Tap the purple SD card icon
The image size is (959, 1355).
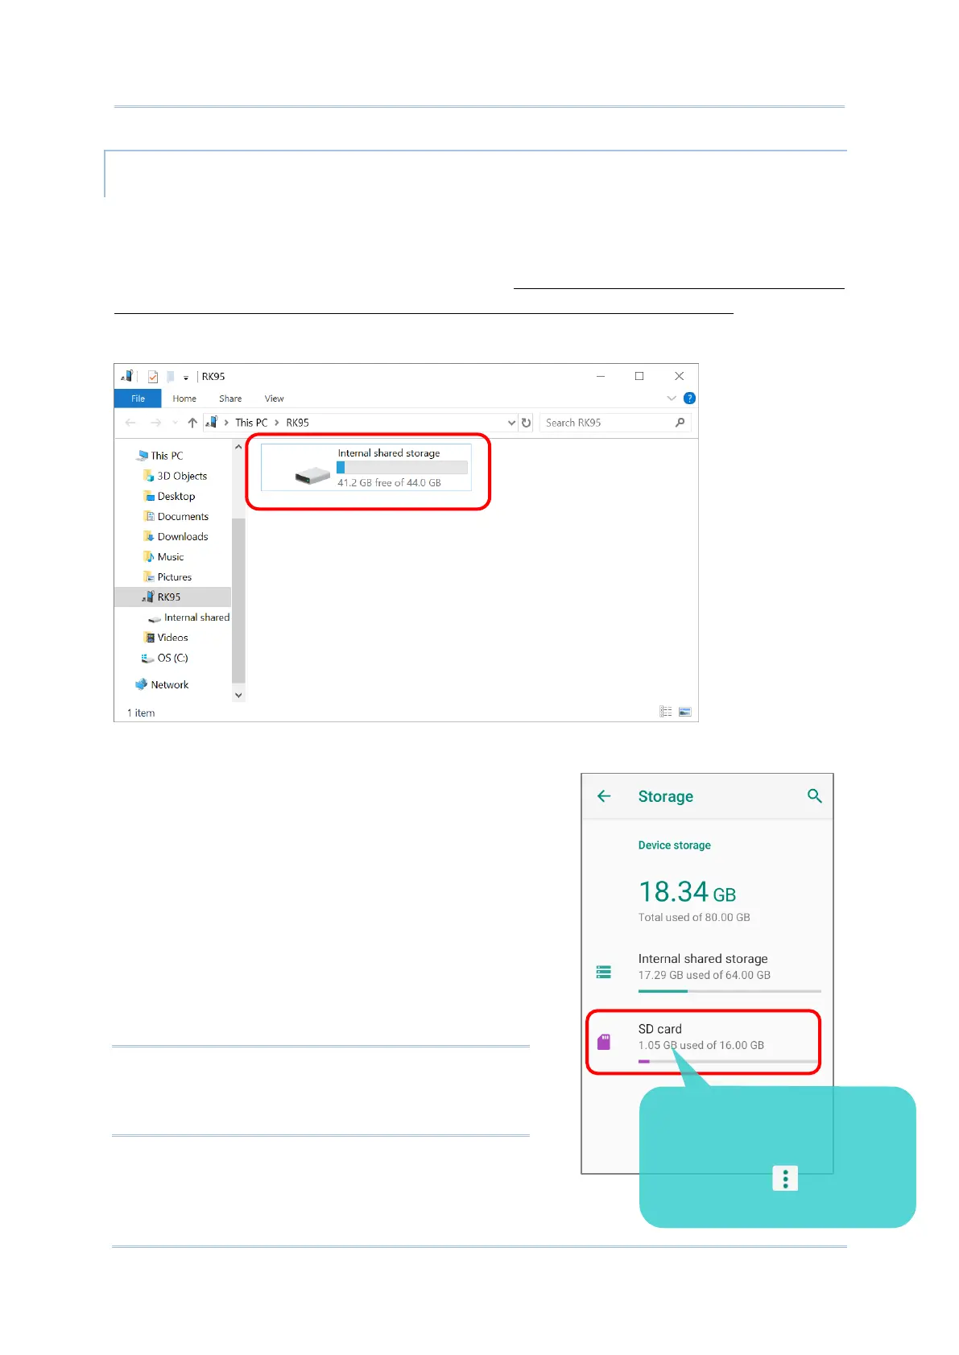pos(604,1042)
